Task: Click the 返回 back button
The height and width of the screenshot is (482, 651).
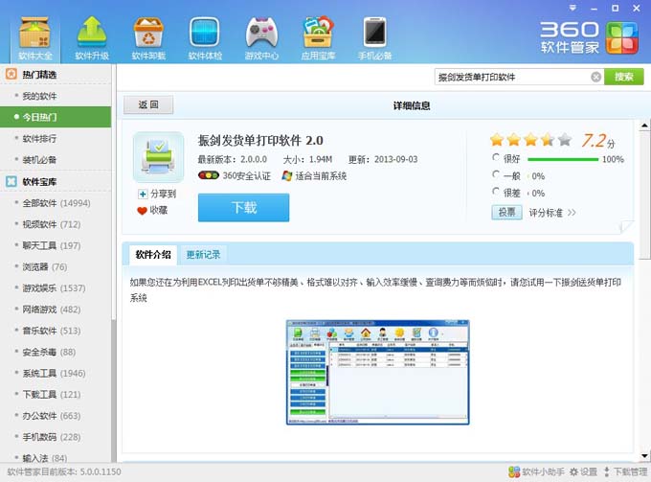Action: pos(148,104)
